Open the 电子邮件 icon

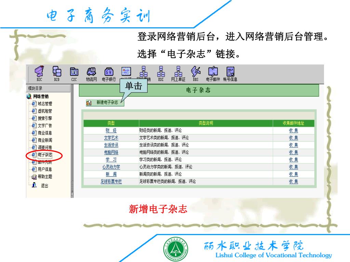(x=213, y=74)
